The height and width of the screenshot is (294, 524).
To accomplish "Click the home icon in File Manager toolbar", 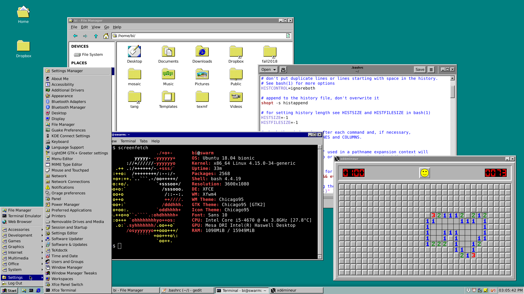I will click(106, 36).
